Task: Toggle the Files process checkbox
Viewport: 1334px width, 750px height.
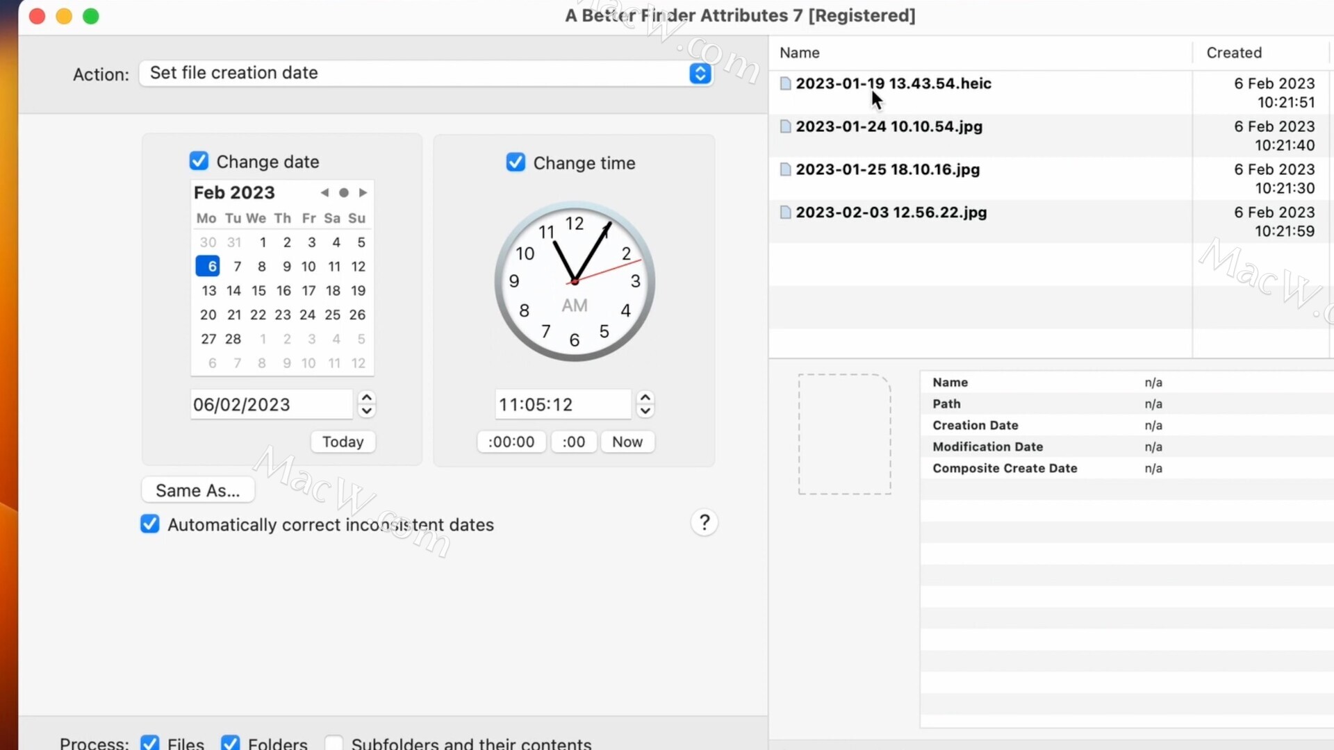Action: click(150, 743)
